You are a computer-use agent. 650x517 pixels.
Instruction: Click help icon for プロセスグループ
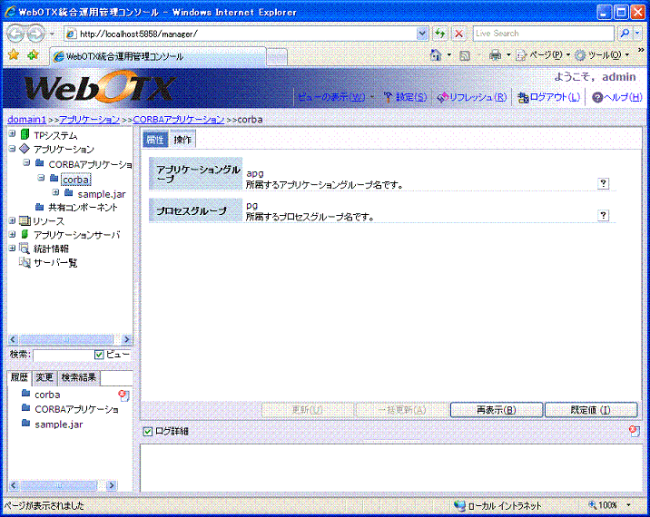[x=603, y=215]
